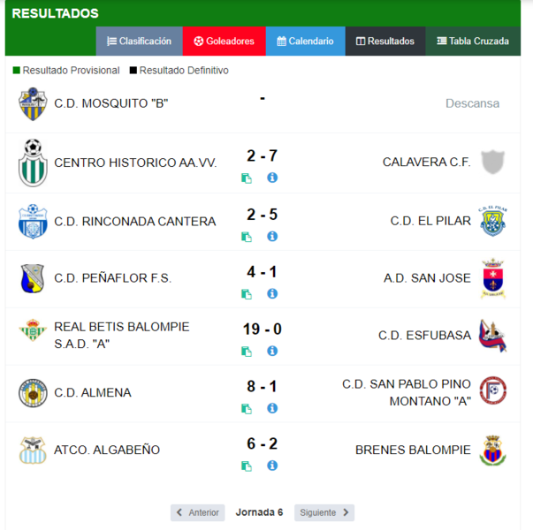This screenshot has width=533, height=530.
Task: Open match report icon under 2 - 5 score
Action: (247, 237)
